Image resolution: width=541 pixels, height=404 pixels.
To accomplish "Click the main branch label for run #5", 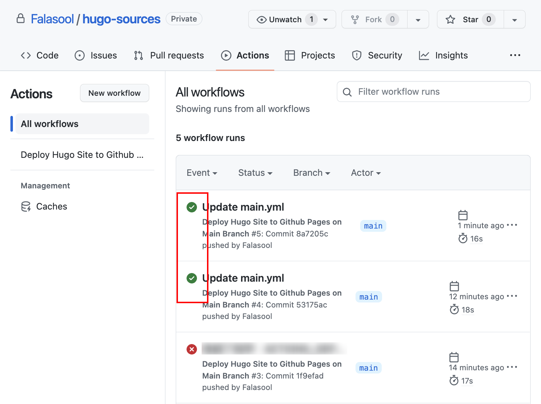I will [373, 226].
